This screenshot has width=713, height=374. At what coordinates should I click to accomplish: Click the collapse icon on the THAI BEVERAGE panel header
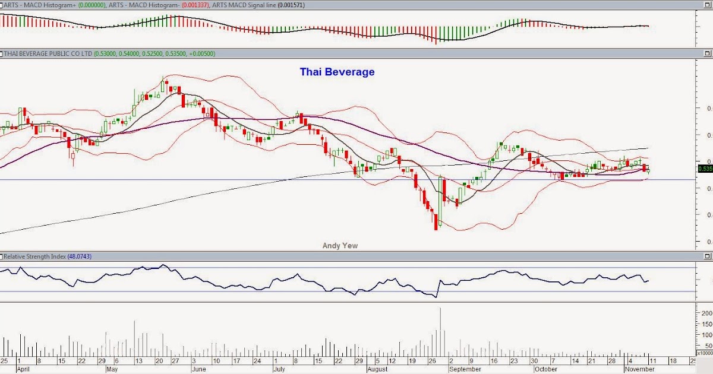click(3, 53)
